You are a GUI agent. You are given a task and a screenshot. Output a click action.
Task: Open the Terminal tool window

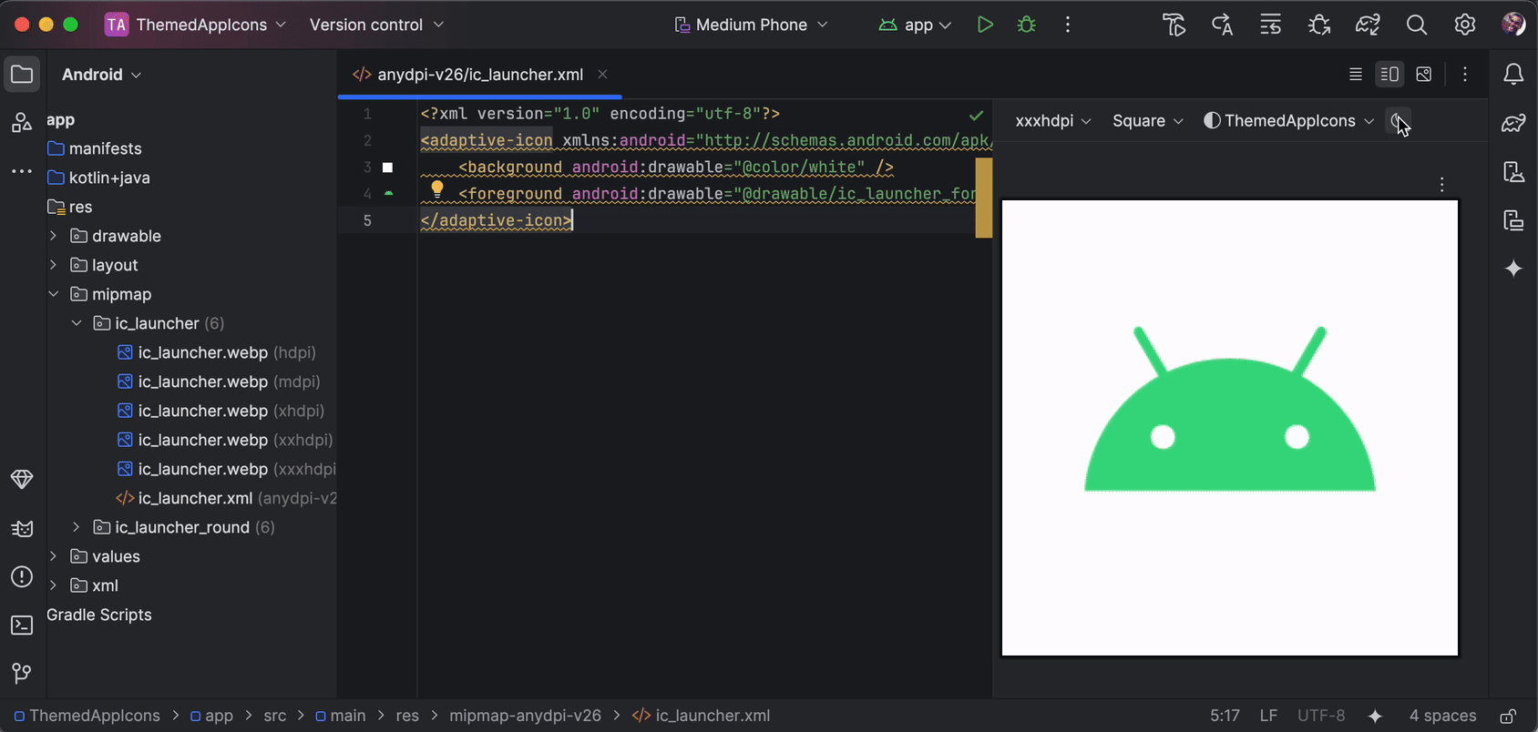(22, 625)
